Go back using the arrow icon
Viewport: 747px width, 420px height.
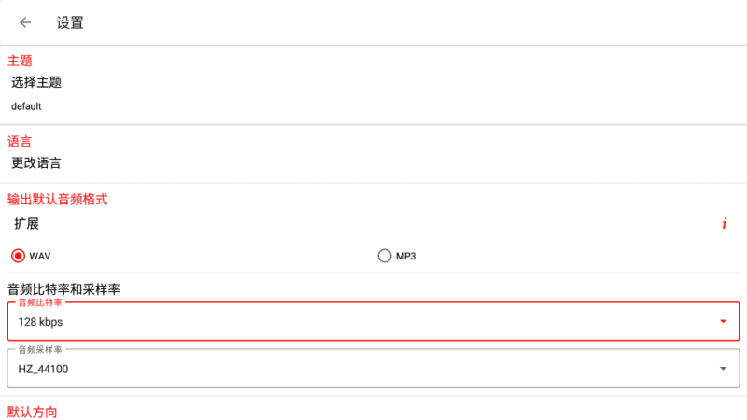[x=25, y=22]
